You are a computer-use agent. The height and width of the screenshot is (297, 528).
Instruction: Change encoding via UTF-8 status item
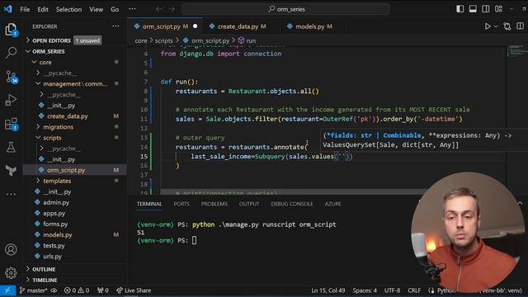393,290
